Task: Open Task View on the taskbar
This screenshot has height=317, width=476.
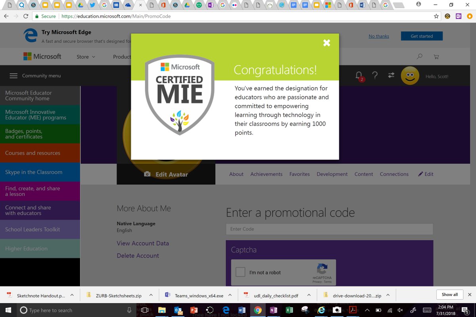Action: tap(145, 310)
